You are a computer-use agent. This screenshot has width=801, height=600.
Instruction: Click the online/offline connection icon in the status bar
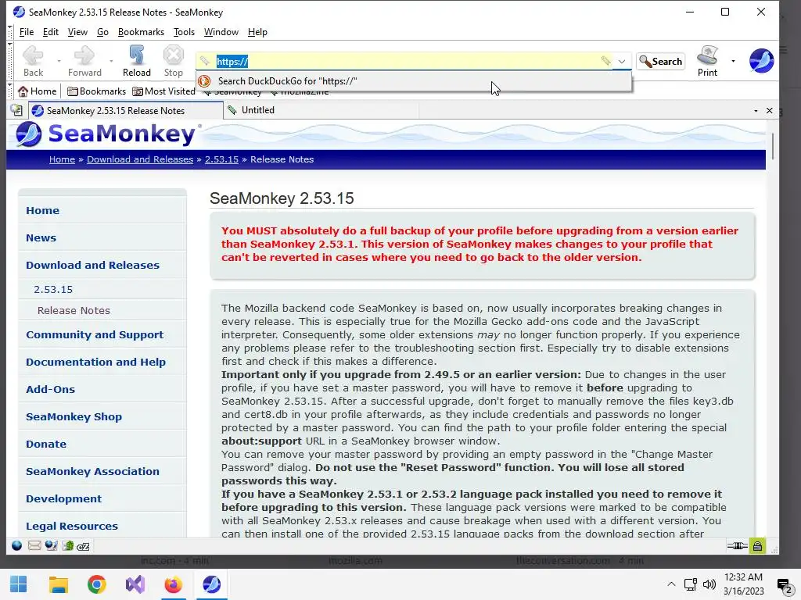pos(737,546)
